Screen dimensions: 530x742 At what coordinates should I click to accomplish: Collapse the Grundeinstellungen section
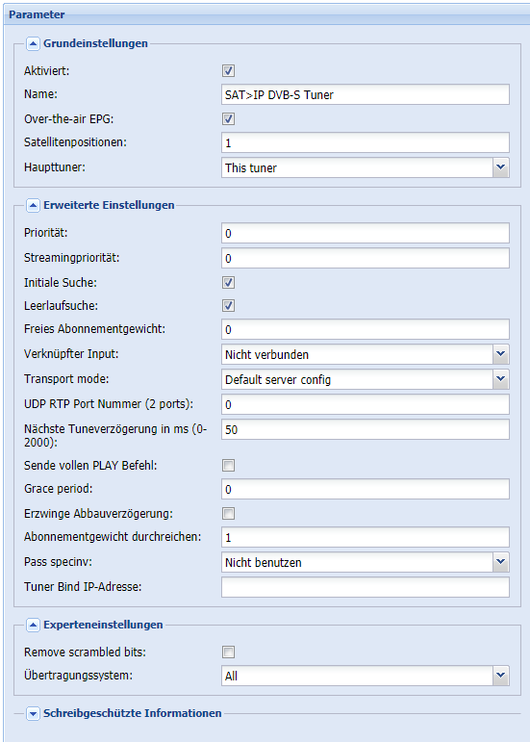(33, 43)
